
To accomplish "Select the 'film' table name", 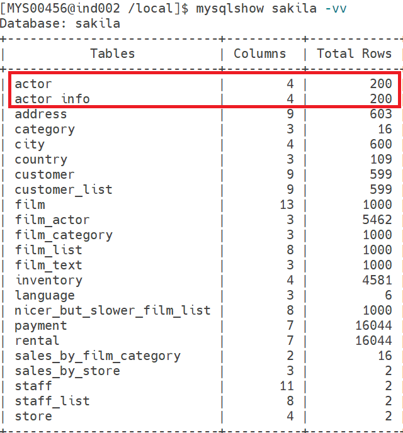I will click(x=30, y=205).
